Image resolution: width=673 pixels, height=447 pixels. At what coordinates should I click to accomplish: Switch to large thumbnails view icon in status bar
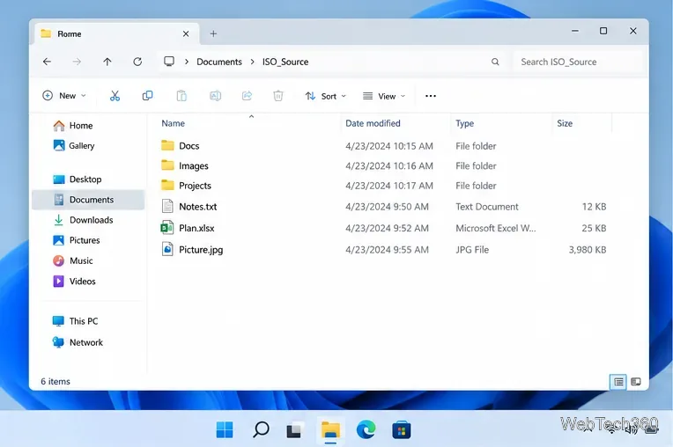point(636,381)
